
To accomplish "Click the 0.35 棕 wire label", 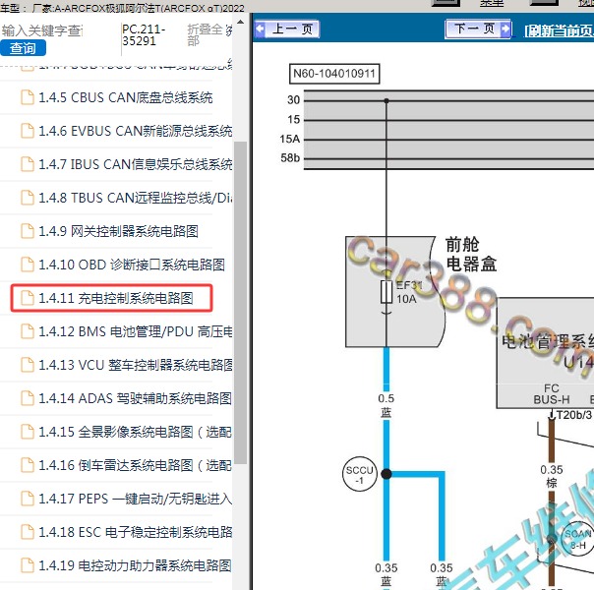I will [552, 476].
